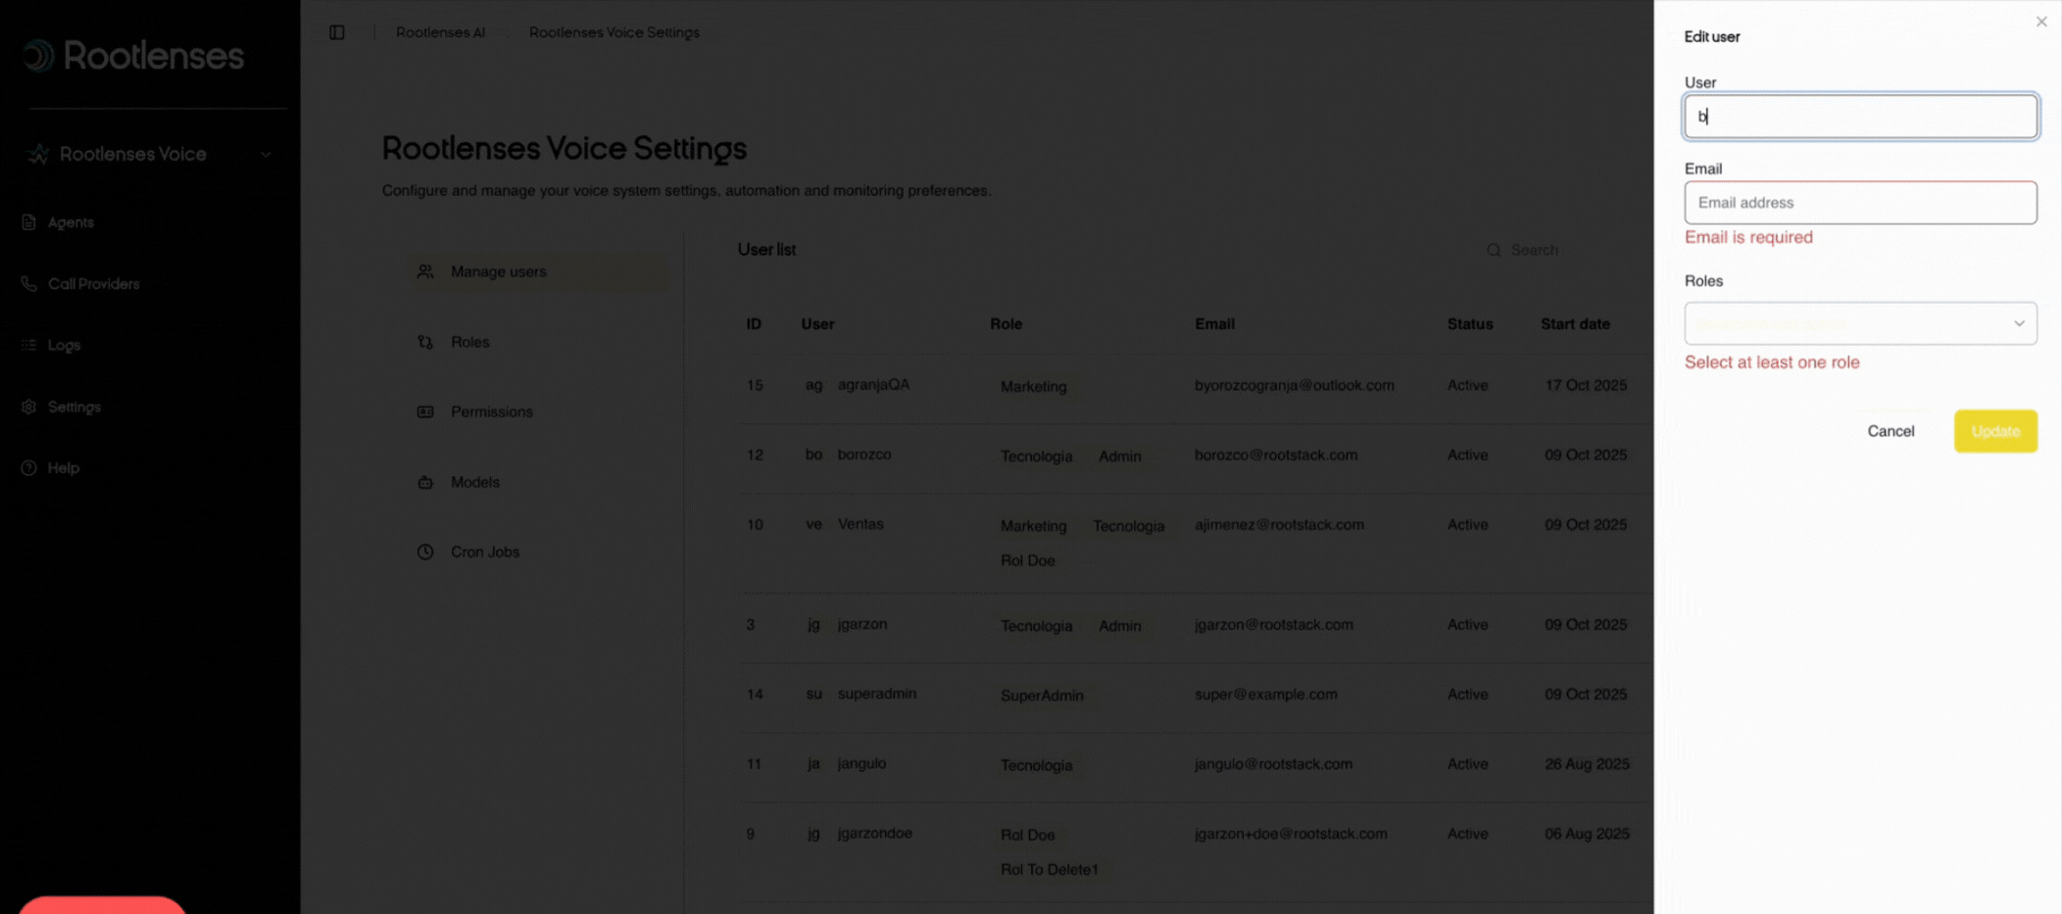Cancel editing the user

click(1890, 431)
